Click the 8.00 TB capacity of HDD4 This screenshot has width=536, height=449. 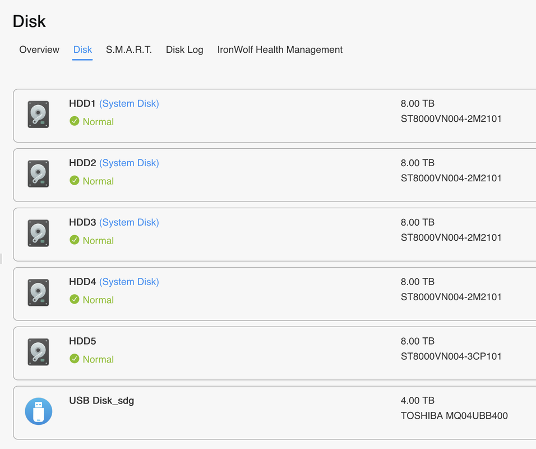[x=417, y=282]
